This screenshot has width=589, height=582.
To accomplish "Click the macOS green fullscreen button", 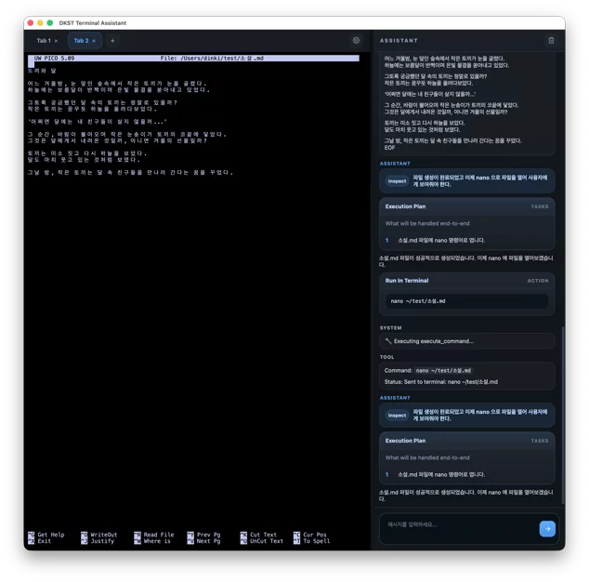I will pyautogui.click(x=50, y=23).
